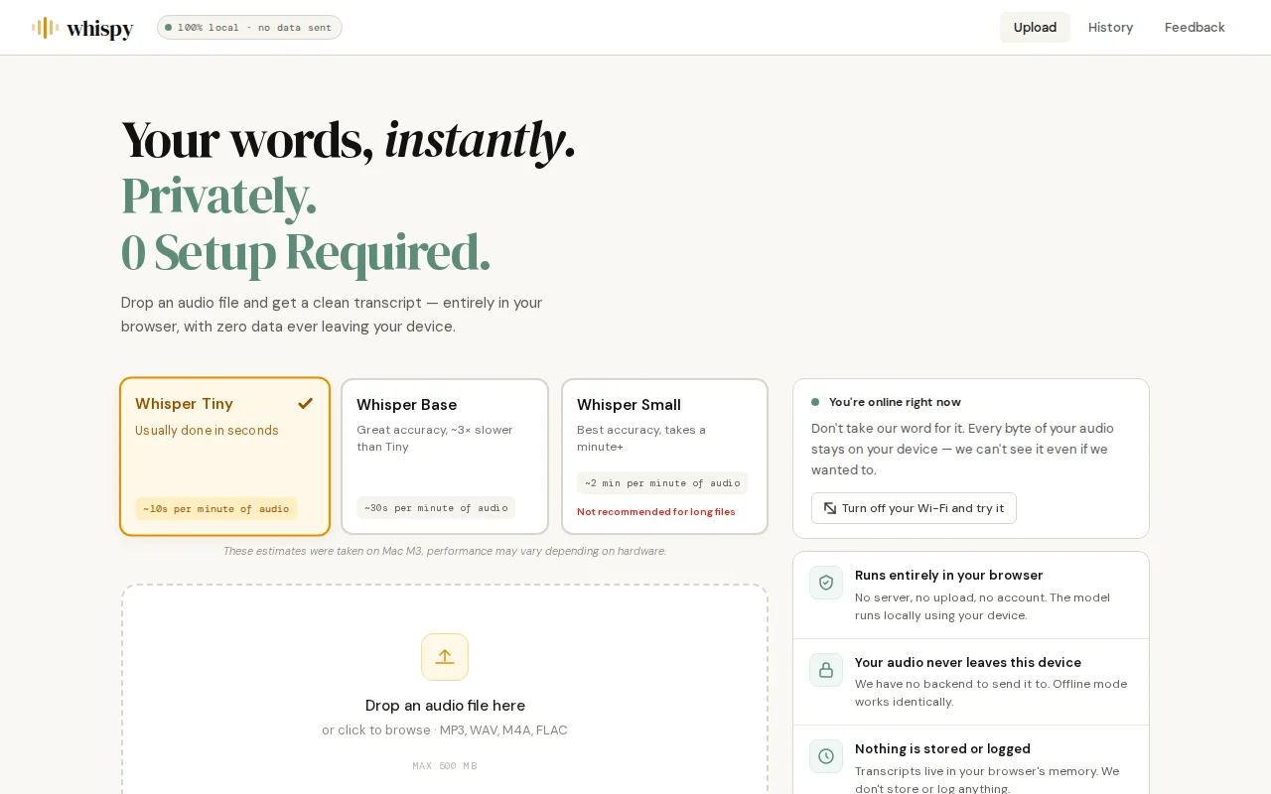Click the green dot next to You're online

point(815,402)
